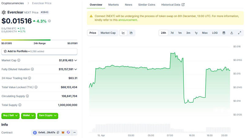Show Fully Diluted Valuation info icon
This screenshot has height=138, width=245.
[x=32, y=69]
